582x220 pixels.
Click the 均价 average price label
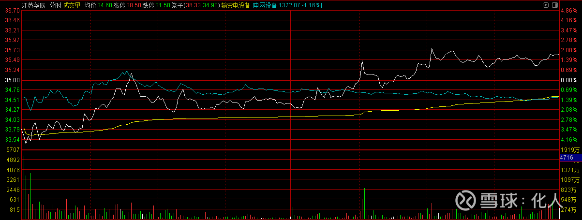click(x=90, y=5)
